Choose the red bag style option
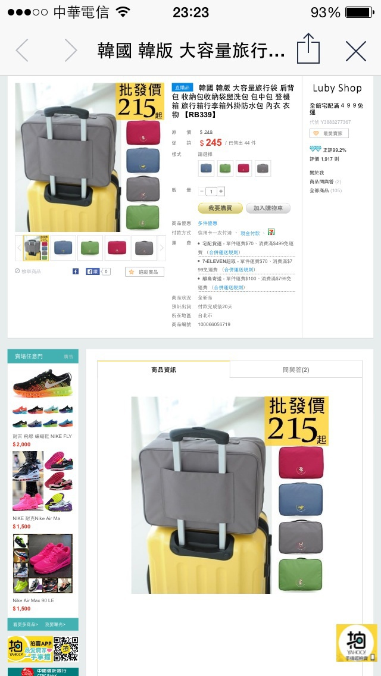 [244, 168]
